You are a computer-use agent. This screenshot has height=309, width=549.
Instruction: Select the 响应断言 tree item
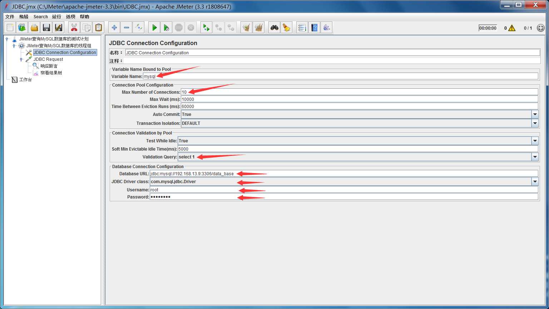[x=49, y=66]
